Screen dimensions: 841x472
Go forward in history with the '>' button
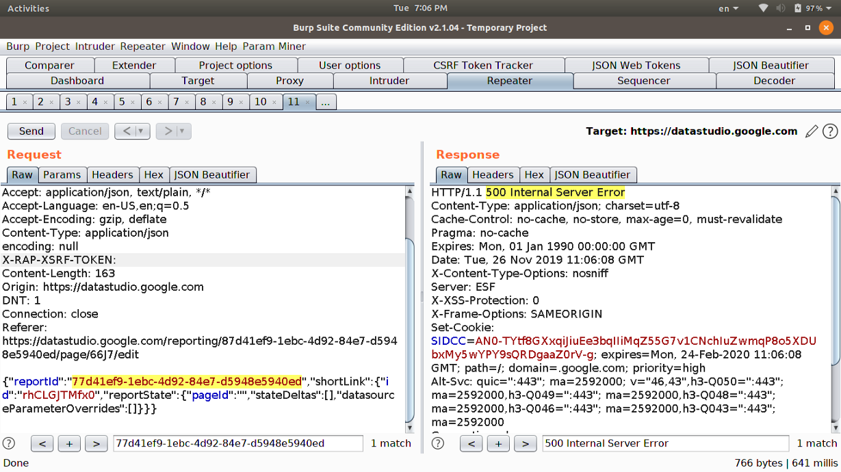pyautogui.click(x=167, y=131)
